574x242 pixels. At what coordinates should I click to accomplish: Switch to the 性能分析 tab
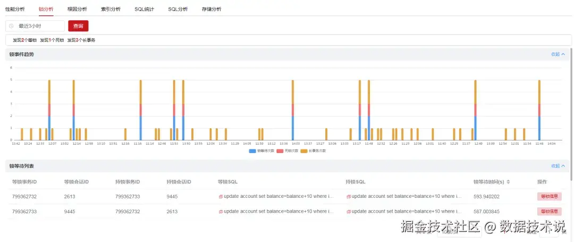[x=15, y=9]
